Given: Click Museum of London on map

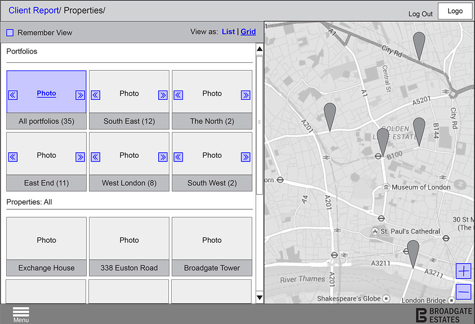Looking at the screenshot, I should (417, 188).
